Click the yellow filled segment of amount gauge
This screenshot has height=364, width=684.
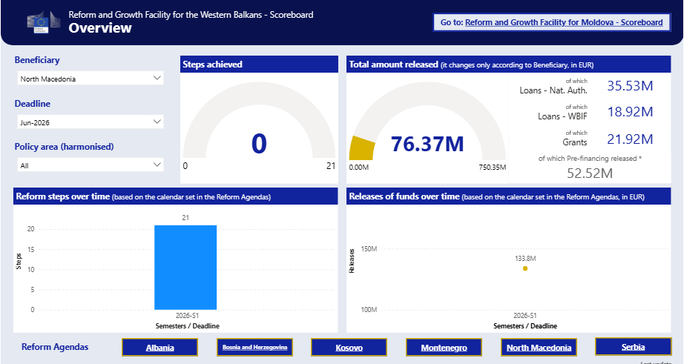[x=361, y=148]
